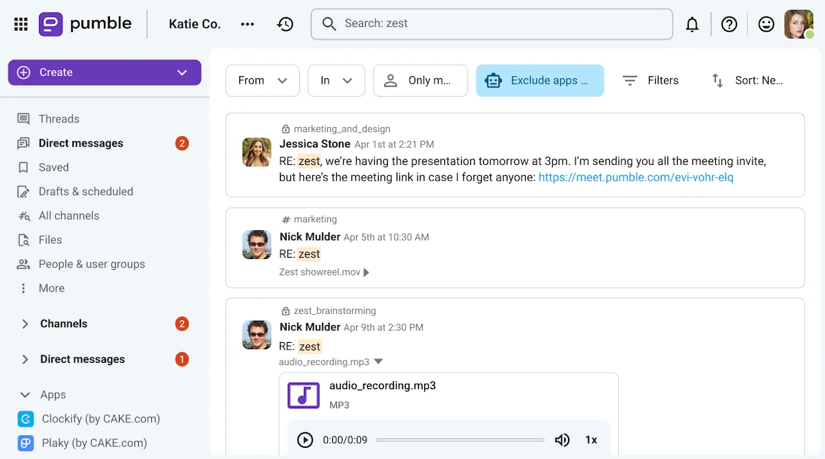Open the In filter dropdown
The height and width of the screenshot is (459, 825).
coord(336,80)
